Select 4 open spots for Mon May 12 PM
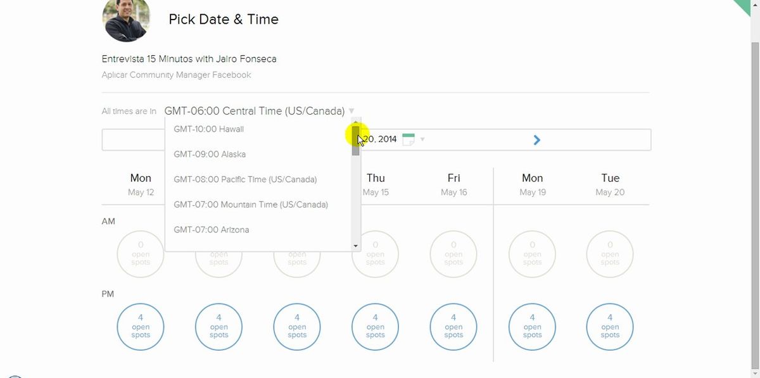 (141, 327)
